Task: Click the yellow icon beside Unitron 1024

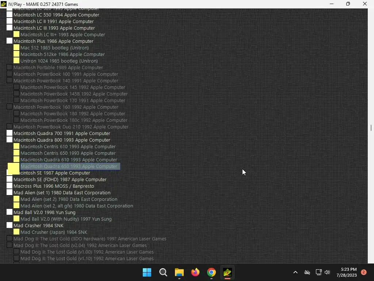Action: [16, 61]
